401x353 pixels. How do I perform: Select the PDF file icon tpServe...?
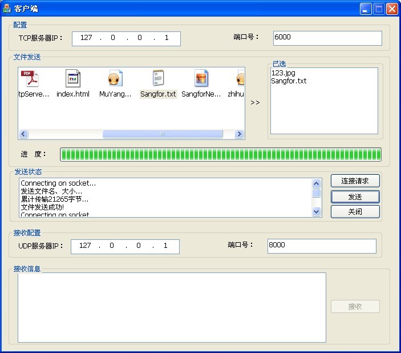(x=30, y=79)
